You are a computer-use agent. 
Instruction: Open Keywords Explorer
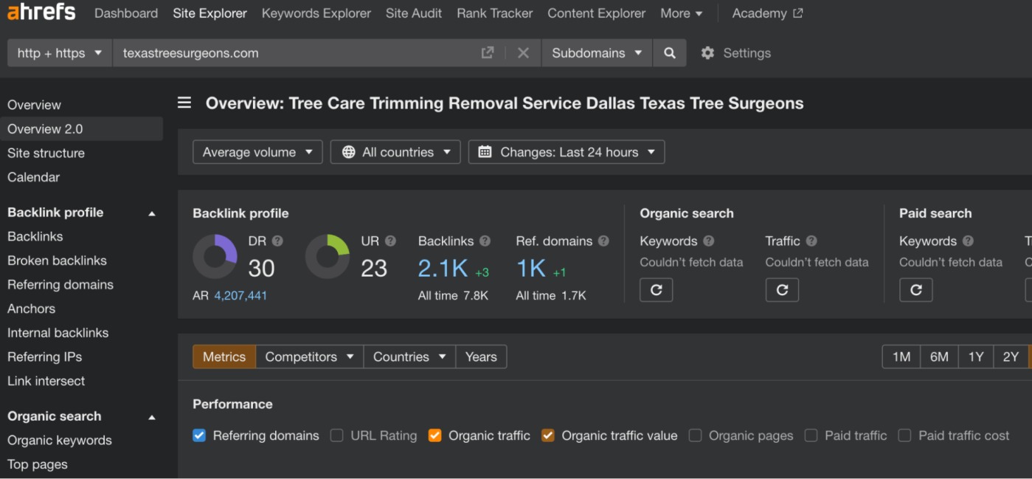tap(316, 13)
